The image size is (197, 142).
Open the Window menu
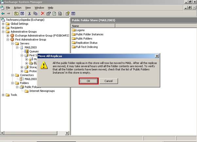click(39, 8)
